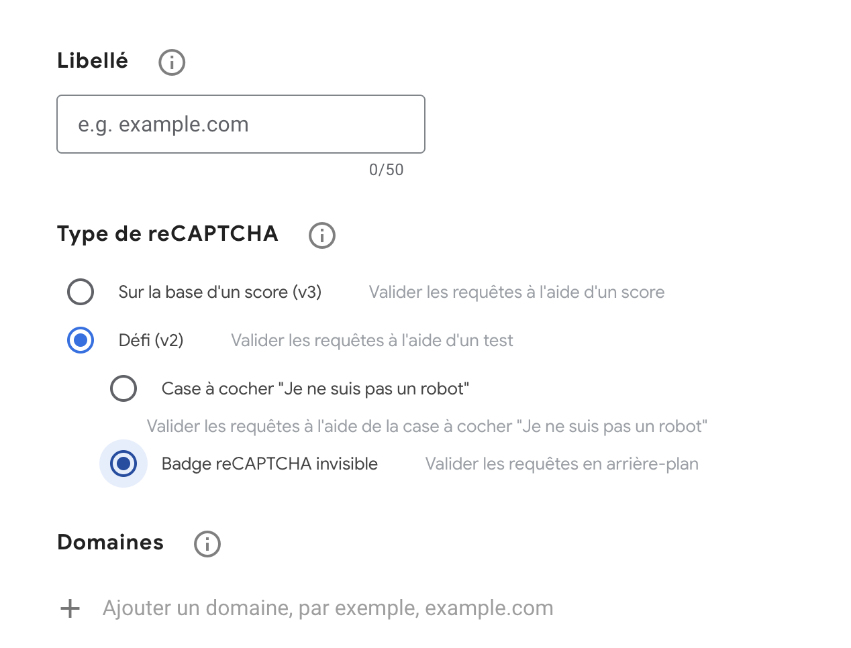Click the "Valider les requêtes en arrière-plan" description
Image resolution: width=851 pixels, height=648 pixels.
coord(562,464)
